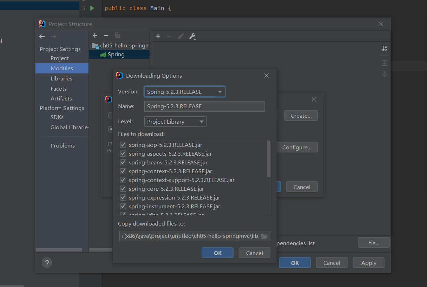
Task: Click the plus icon in the right panel toolbar
Action: click(x=158, y=36)
